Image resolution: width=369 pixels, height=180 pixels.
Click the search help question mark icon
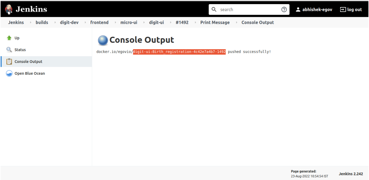284,9
